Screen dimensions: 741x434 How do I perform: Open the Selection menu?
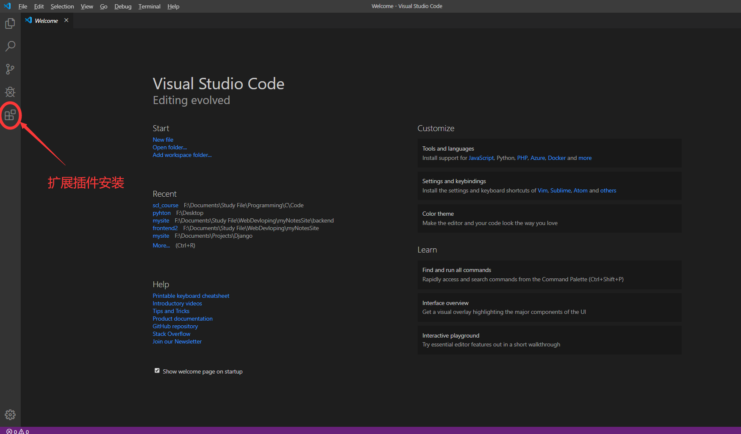coord(62,6)
